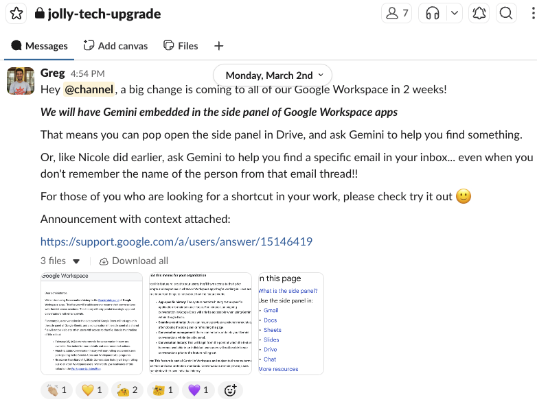Click the @channel mention
This screenshot has width=537, height=404.
(89, 90)
